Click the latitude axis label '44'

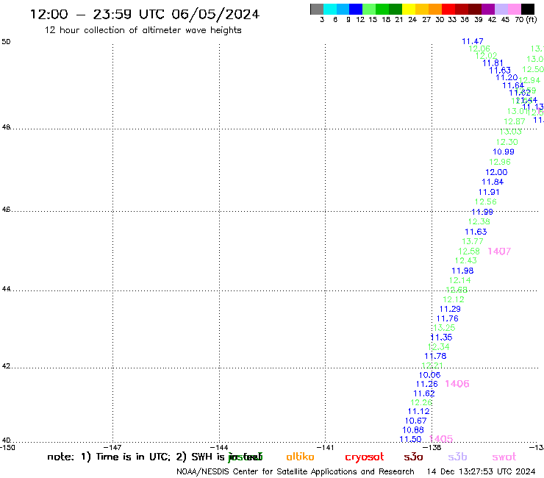click(x=6, y=289)
